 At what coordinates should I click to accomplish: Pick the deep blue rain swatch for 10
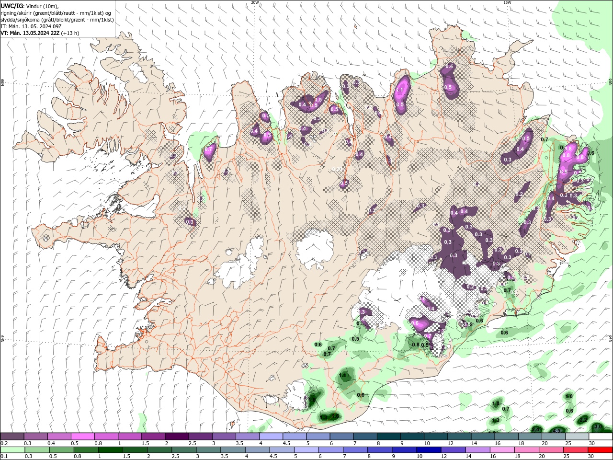pyautogui.click(x=429, y=449)
